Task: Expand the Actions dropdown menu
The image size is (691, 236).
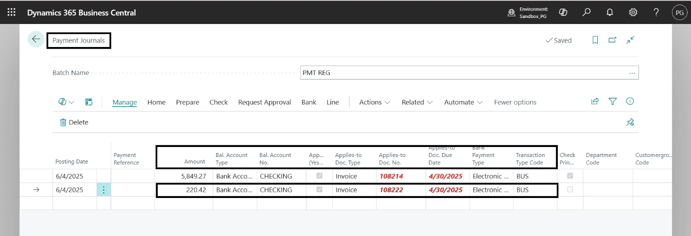Action: point(375,102)
